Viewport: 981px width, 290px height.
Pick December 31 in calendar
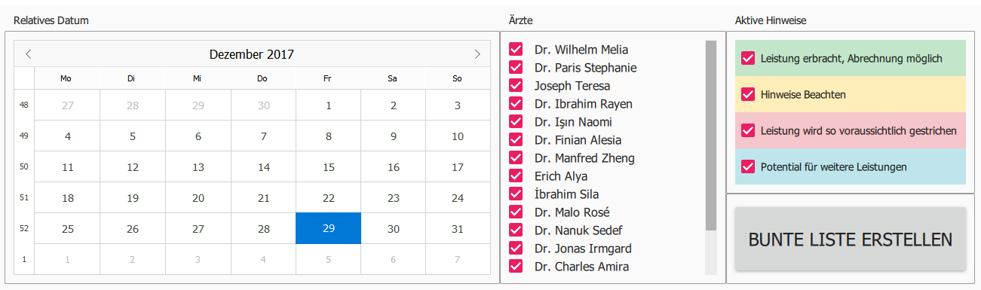(x=458, y=228)
